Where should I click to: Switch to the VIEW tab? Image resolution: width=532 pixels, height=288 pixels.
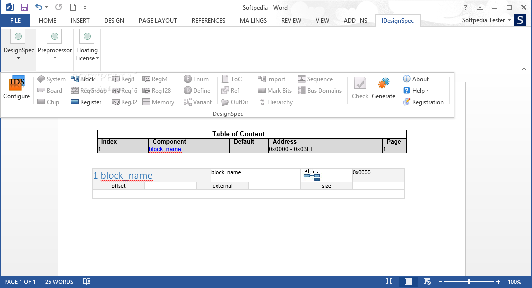point(322,20)
